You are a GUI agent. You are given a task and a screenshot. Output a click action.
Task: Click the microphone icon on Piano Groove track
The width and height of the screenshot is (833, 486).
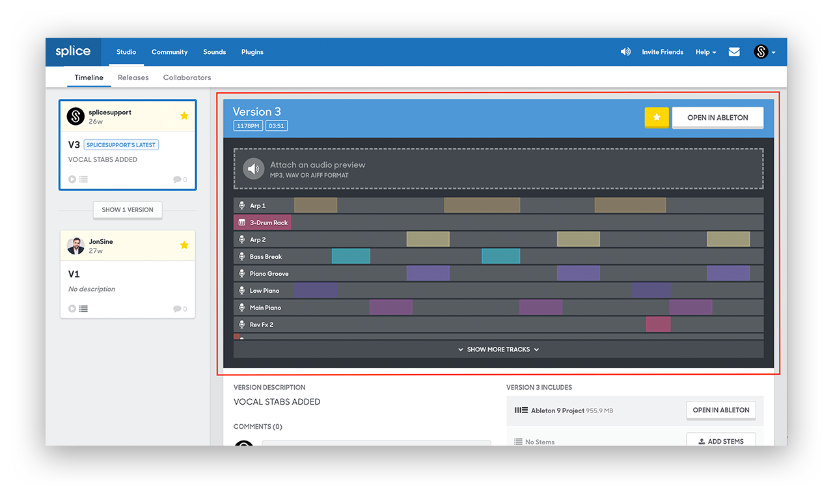click(x=242, y=273)
